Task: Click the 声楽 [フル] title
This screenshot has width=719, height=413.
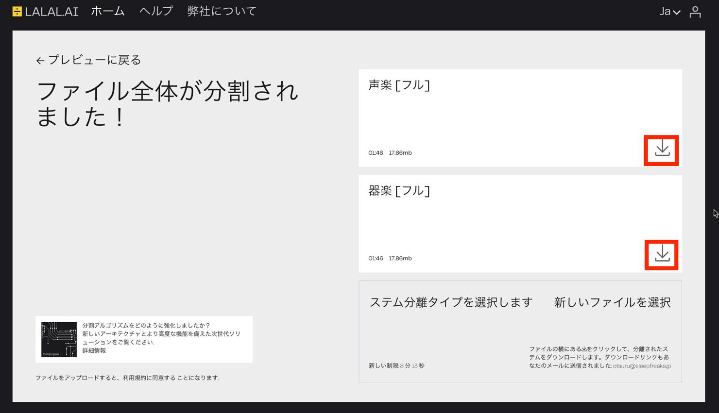Action: pos(399,85)
